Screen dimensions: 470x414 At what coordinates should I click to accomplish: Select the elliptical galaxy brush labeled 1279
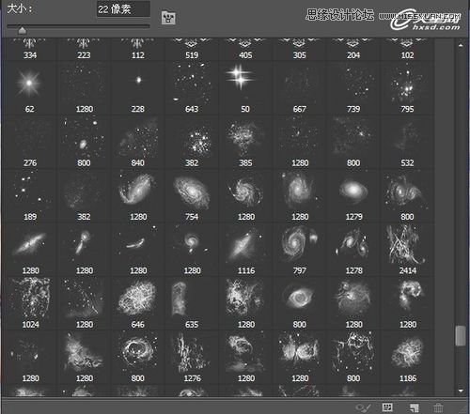(x=353, y=196)
